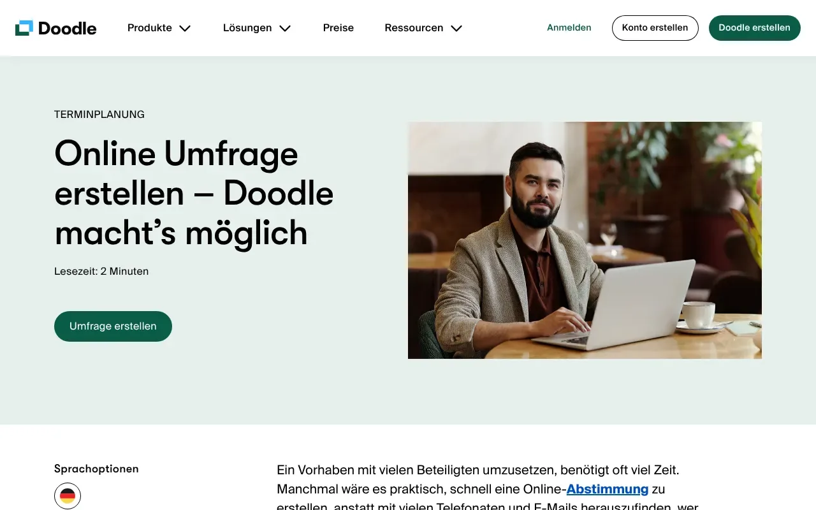Click the Konto erstellen button

click(655, 28)
